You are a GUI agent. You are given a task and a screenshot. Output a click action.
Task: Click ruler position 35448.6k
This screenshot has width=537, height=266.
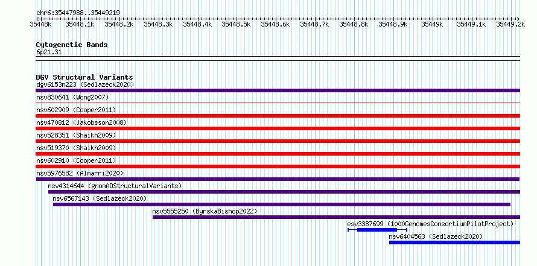(275, 24)
